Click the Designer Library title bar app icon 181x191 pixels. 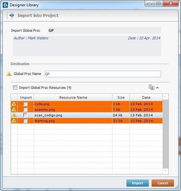click(5, 5)
